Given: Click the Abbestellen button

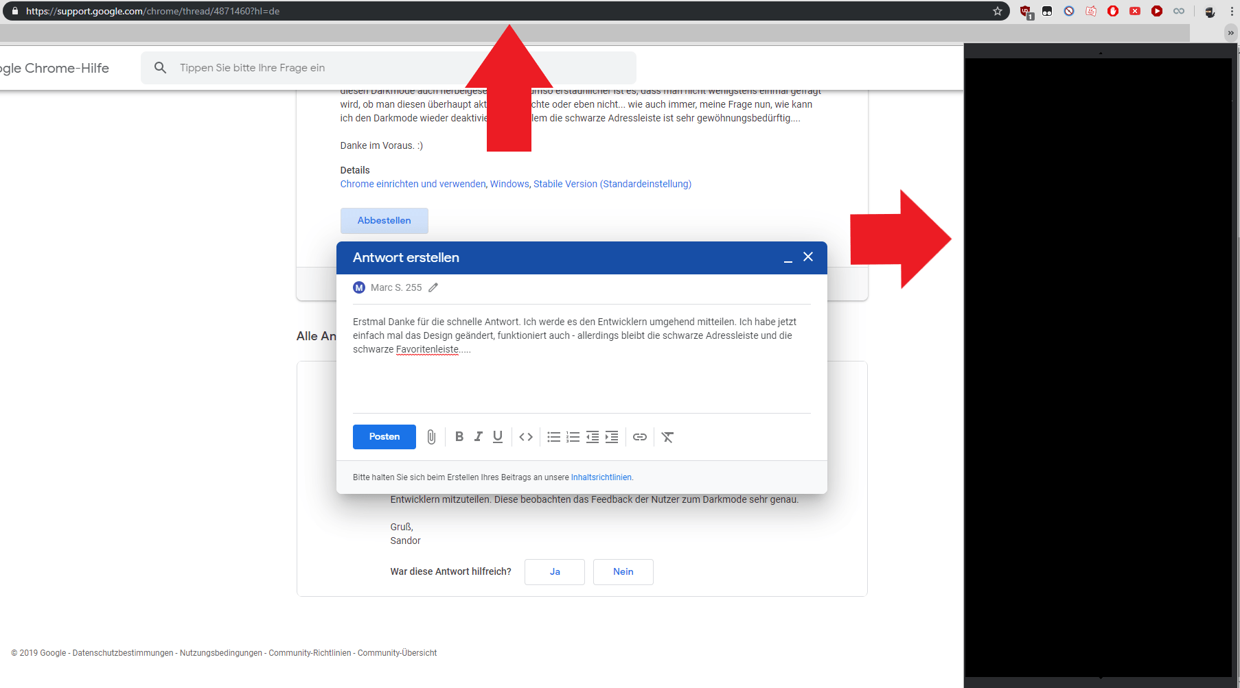Looking at the screenshot, I should [384, 220].
